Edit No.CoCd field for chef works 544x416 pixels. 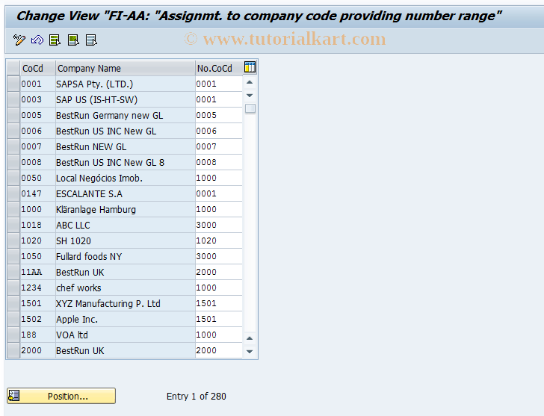(x=218, y=288)
